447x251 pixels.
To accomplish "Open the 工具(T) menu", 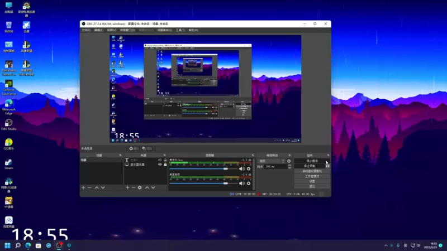I will (x=180, y=30).
